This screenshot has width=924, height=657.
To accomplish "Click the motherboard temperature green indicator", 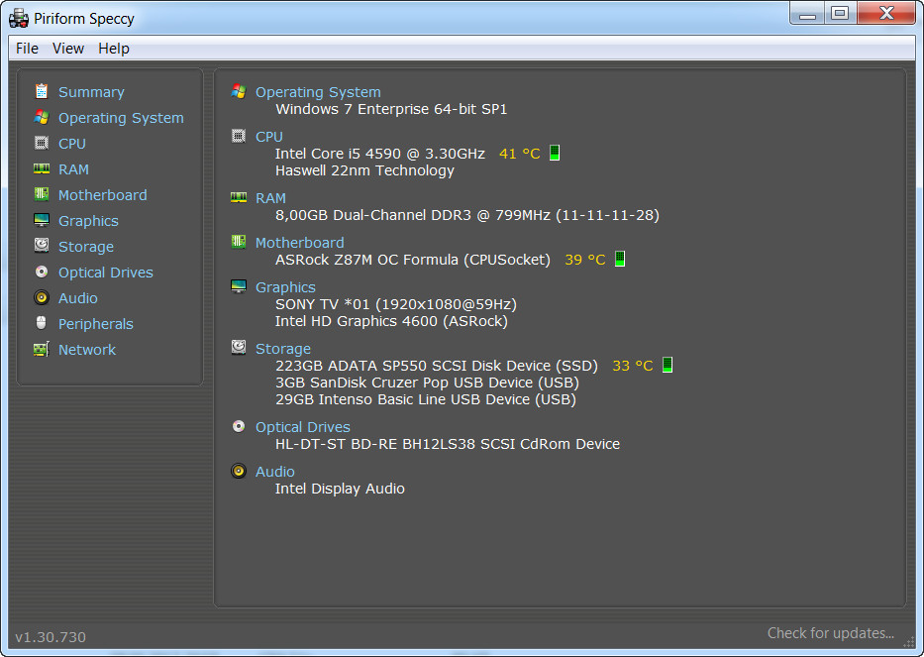I will coord(620,260).
